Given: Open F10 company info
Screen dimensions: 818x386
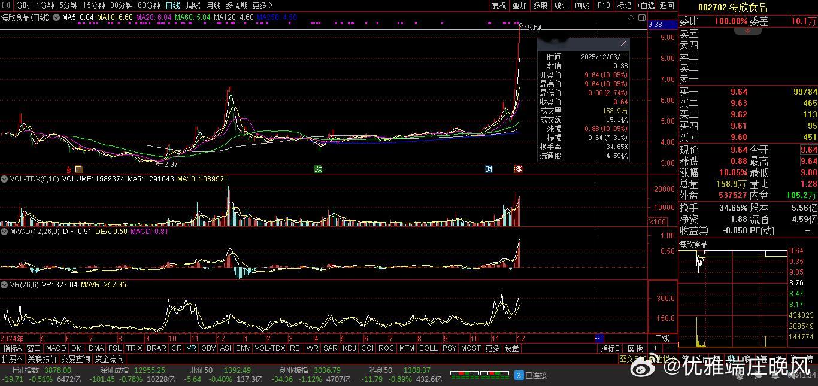Looking at the screenshot, I should 603,5.
